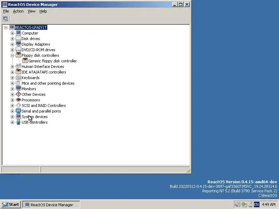Click the Computer category icon
Viewport: 279px width, 209px height.
tap(18, 33)
